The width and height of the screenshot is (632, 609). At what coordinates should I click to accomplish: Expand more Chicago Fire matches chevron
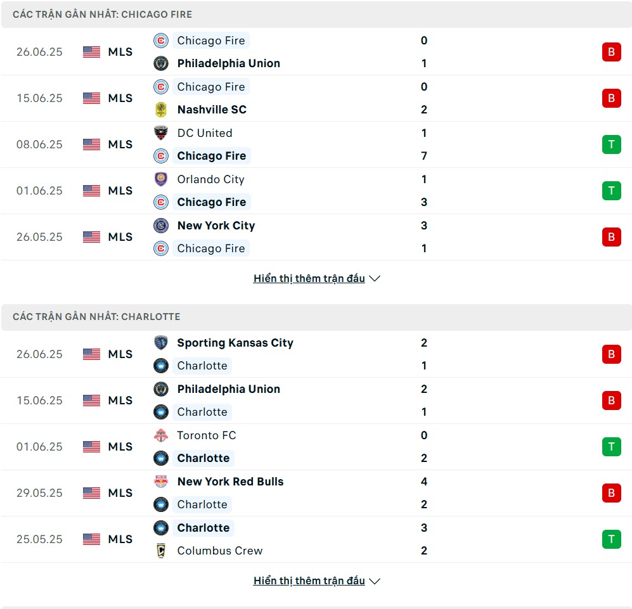pyautogui.click(x=375, y=278)
